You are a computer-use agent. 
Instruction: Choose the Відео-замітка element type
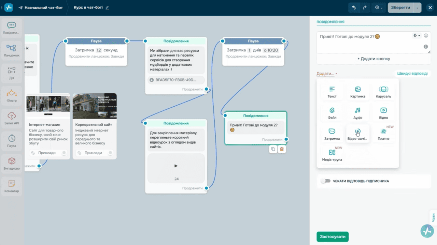pyautogui.click(x=357, y=134)
